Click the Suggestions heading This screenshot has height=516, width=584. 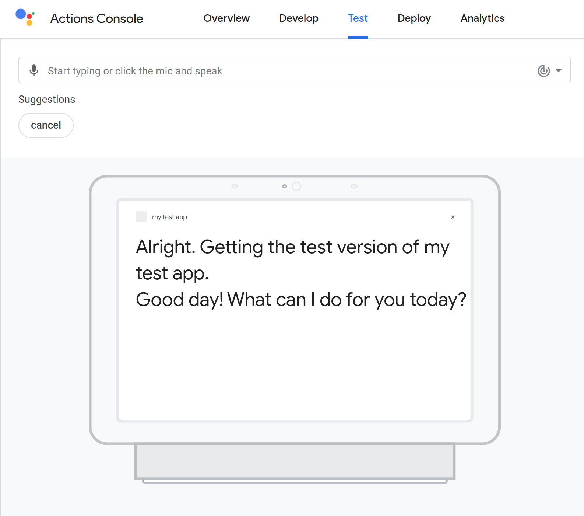[x=47, y=100]
